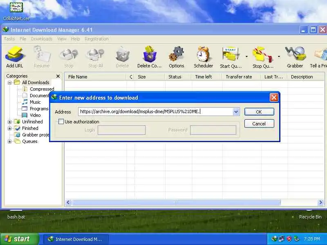Open the Start Queue dropdown arrow

point(246,56)
